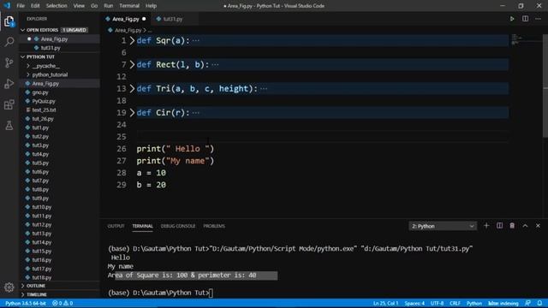The width and height of the screenshot is (548, 308).
Task: Open the View menu
Action: point(79,6)
